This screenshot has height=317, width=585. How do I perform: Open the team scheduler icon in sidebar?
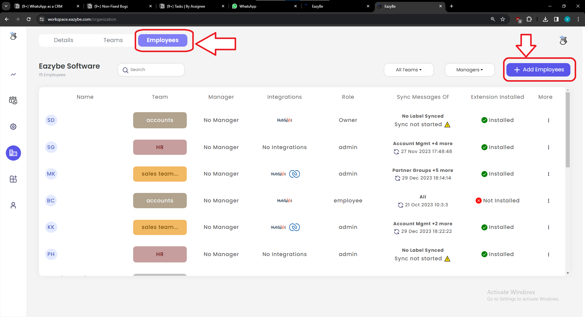[x=13, y=100]
